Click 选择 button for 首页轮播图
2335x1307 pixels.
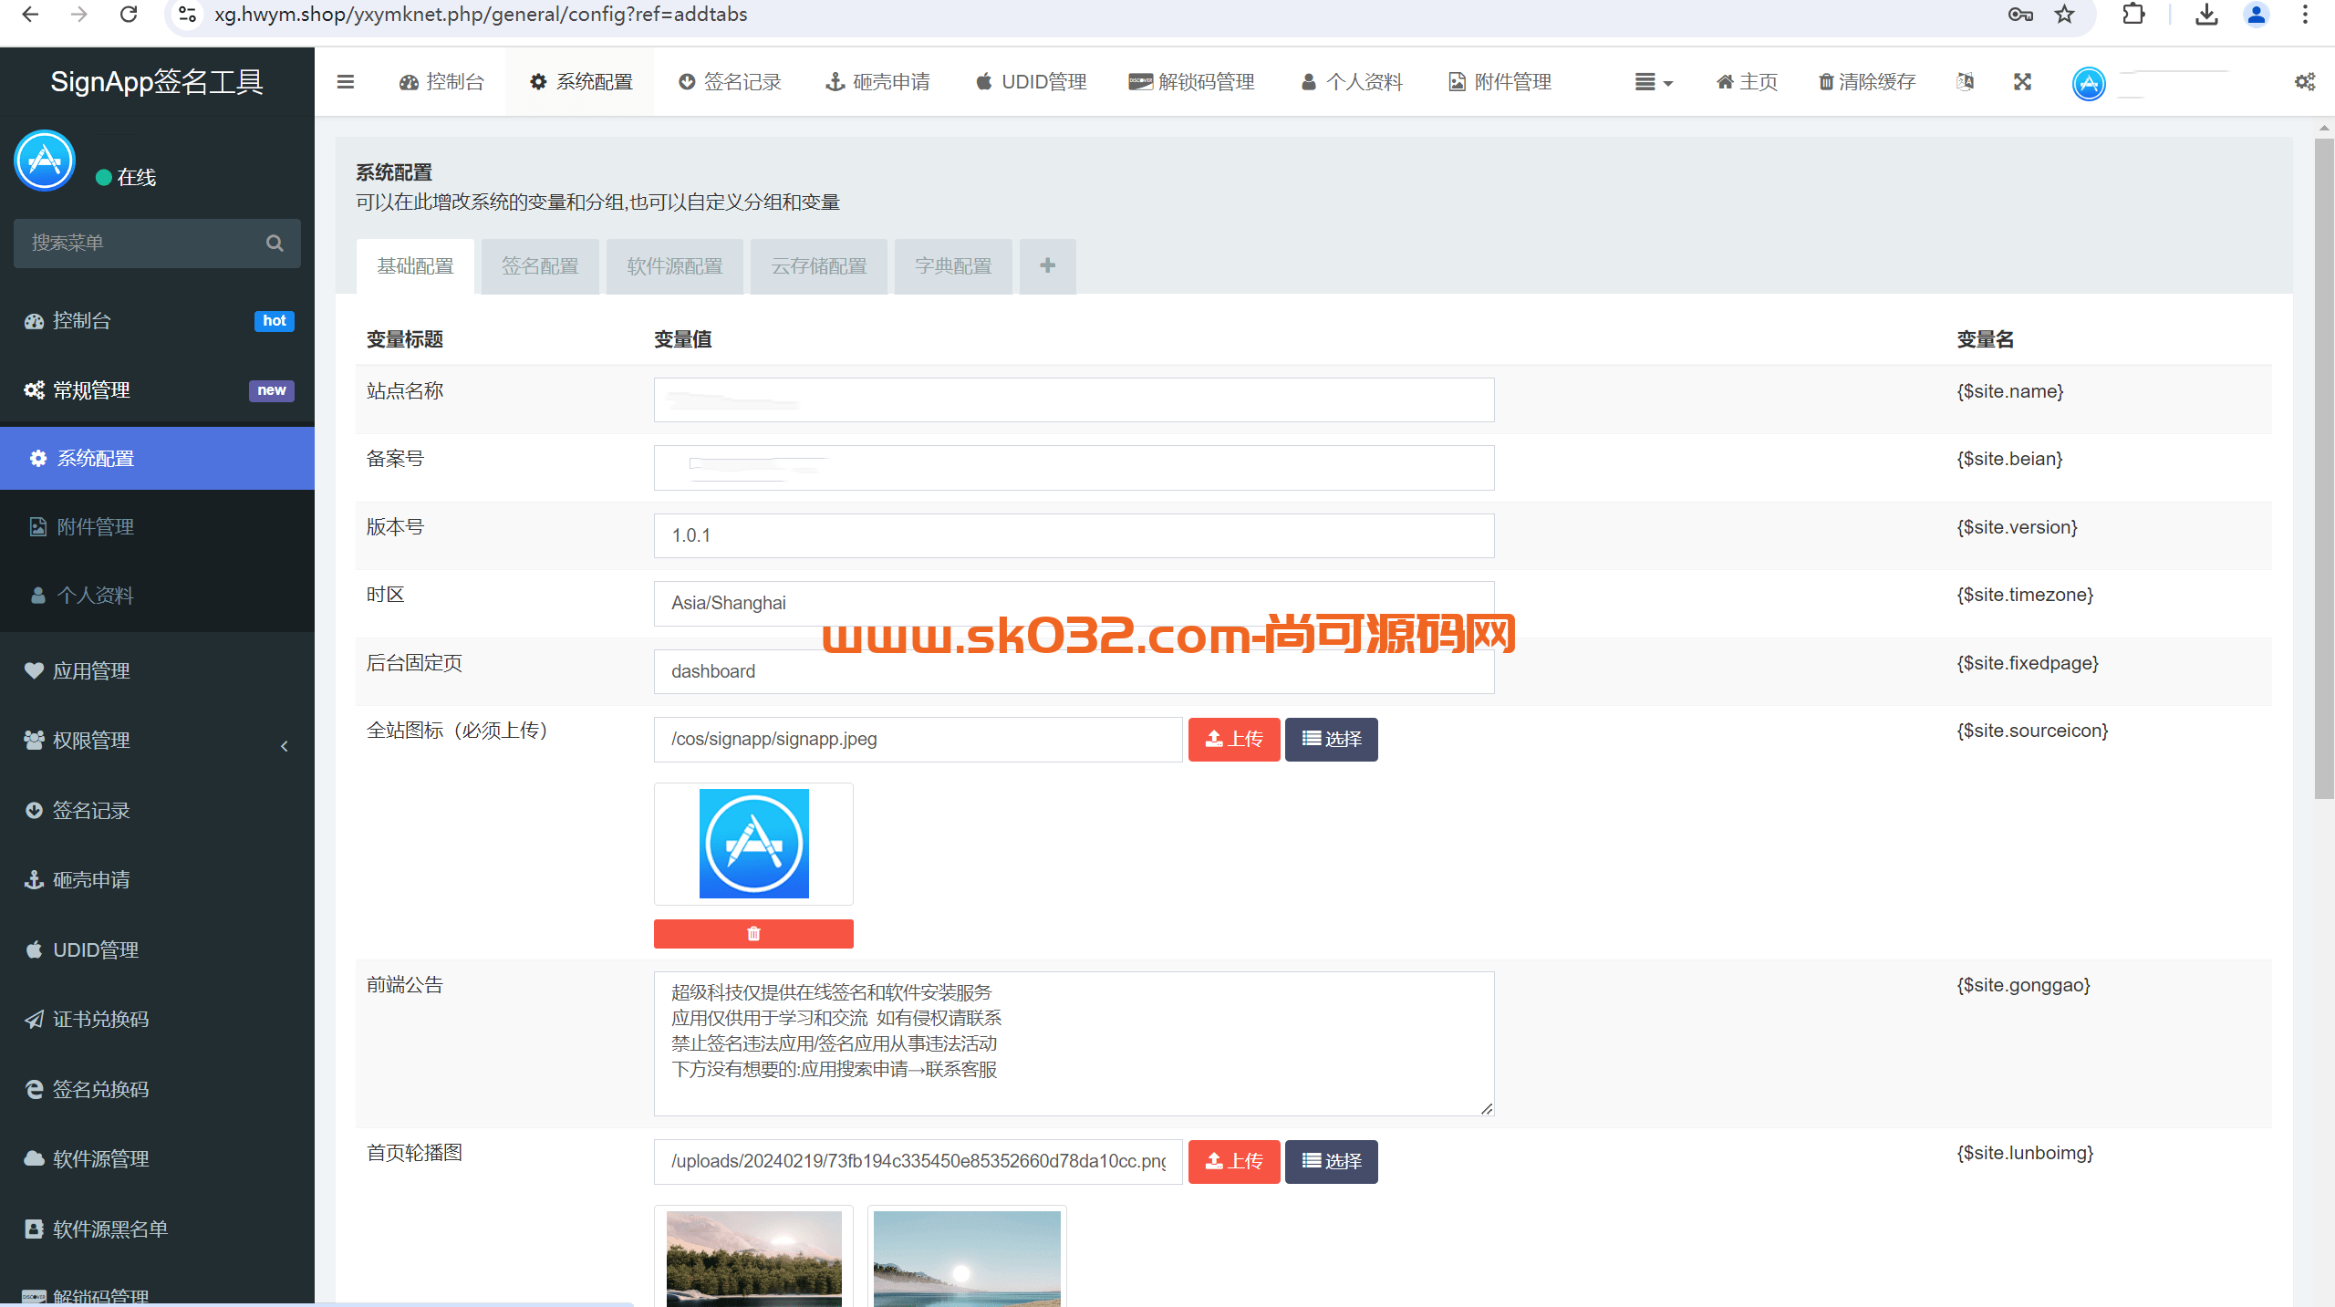point(1332,1161)
